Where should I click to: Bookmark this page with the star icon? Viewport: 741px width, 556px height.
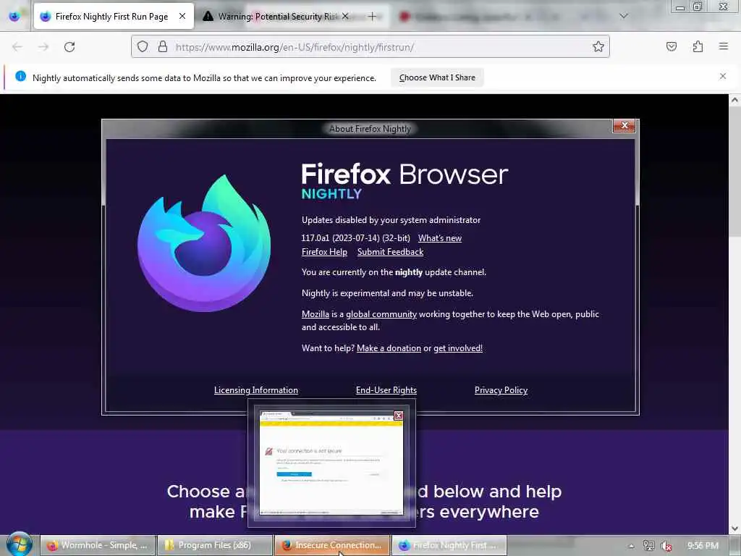[x=598, y=46]
